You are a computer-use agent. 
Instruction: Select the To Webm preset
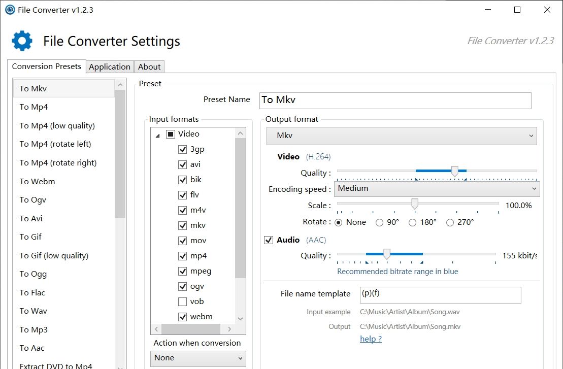(x=37, y=181)
